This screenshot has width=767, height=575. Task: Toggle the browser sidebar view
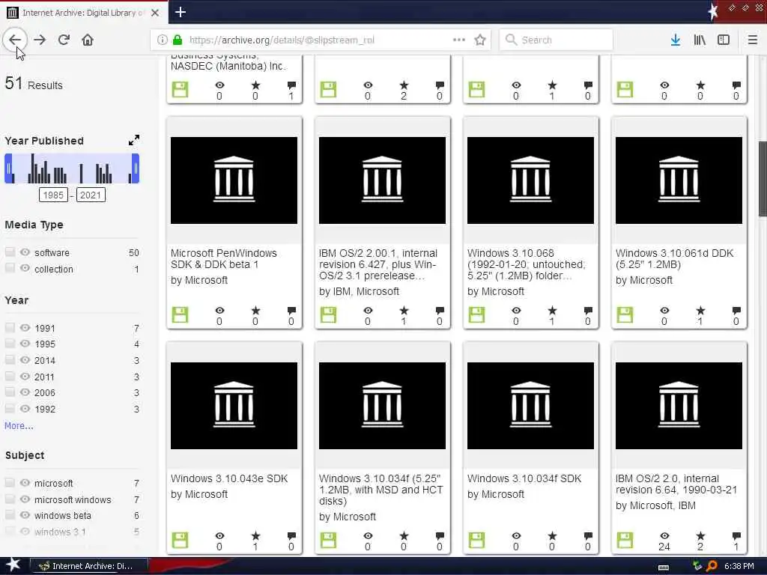tap(724, 40)
